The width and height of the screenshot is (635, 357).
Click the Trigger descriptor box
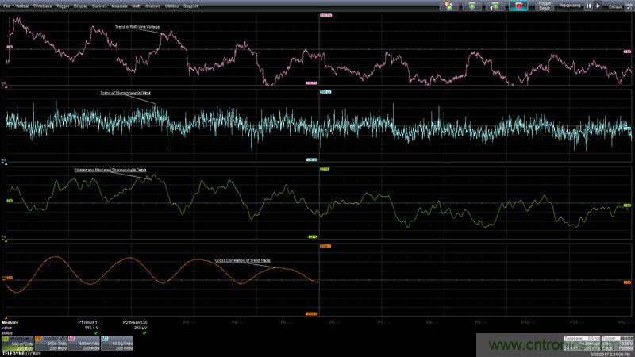(616, 343)
